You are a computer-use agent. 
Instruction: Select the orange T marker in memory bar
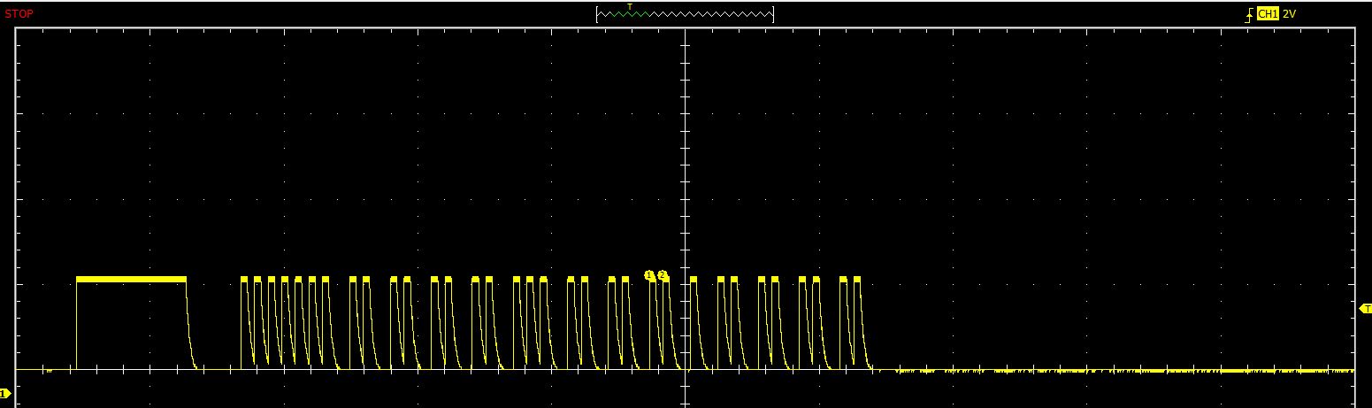click(630, 7)
